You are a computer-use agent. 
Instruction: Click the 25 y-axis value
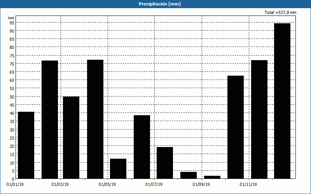click(x=12, y=138)
